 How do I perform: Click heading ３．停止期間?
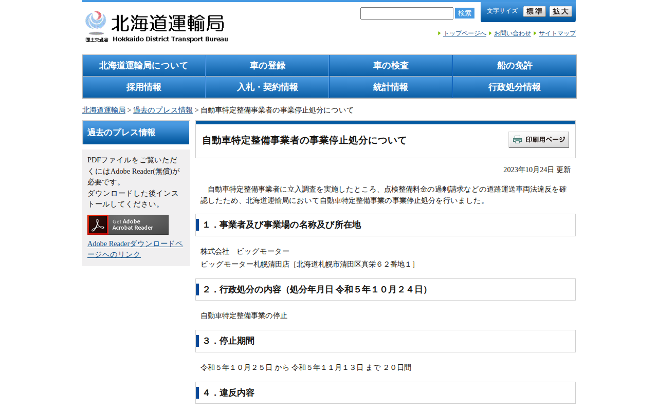tap(386, 341)
